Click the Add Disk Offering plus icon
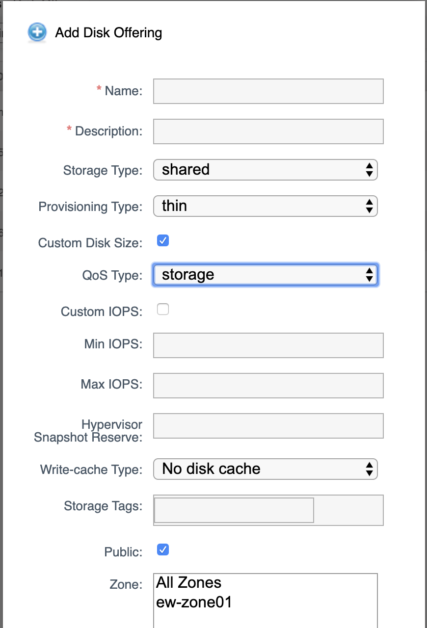 (x=37, y=32)
